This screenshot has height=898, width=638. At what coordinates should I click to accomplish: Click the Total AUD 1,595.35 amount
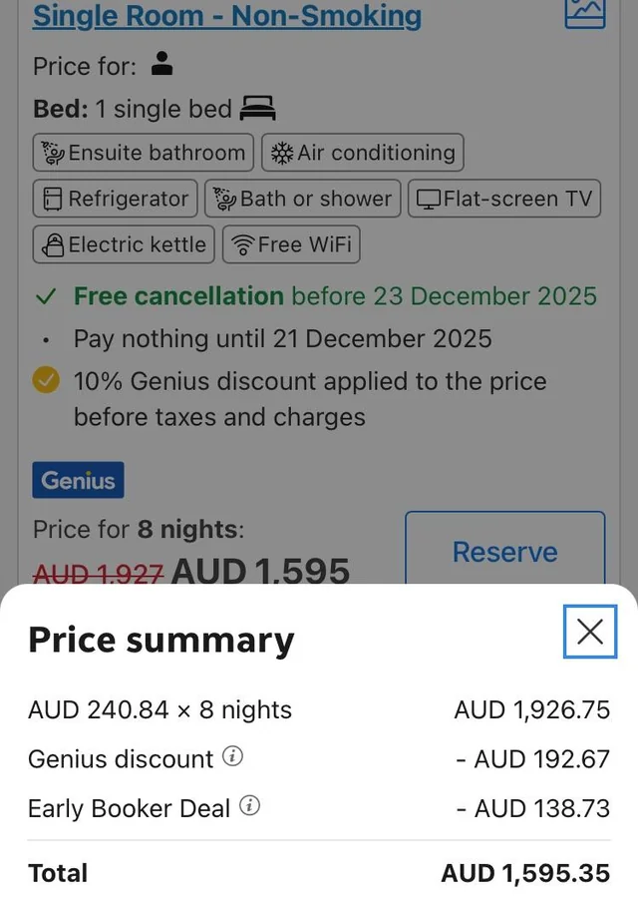(525, 873)
